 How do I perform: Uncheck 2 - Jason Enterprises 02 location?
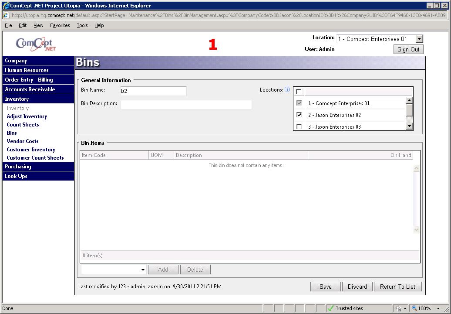pyautogui.click(x=299, y=115)
